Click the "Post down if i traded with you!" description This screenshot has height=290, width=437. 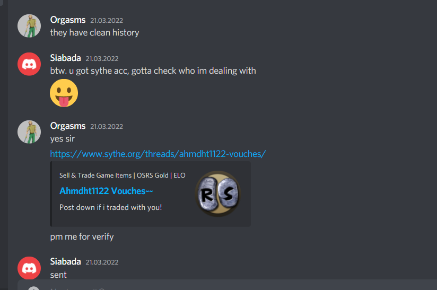[111, 207]
